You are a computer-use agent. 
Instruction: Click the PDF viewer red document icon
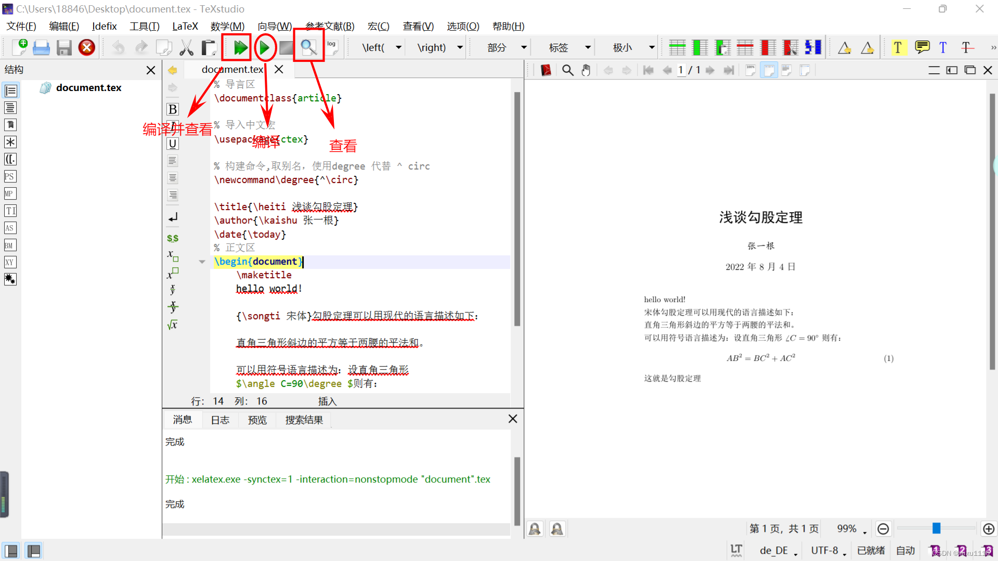tap(546, 70)
